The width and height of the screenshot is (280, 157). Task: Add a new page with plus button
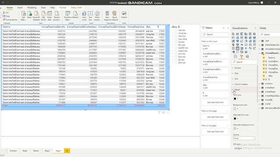point(67,151)
